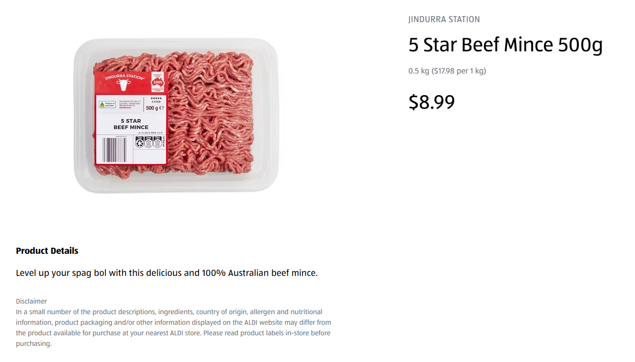Click the Disclaimer label
The image size is (635, 362).
(31, 301)
